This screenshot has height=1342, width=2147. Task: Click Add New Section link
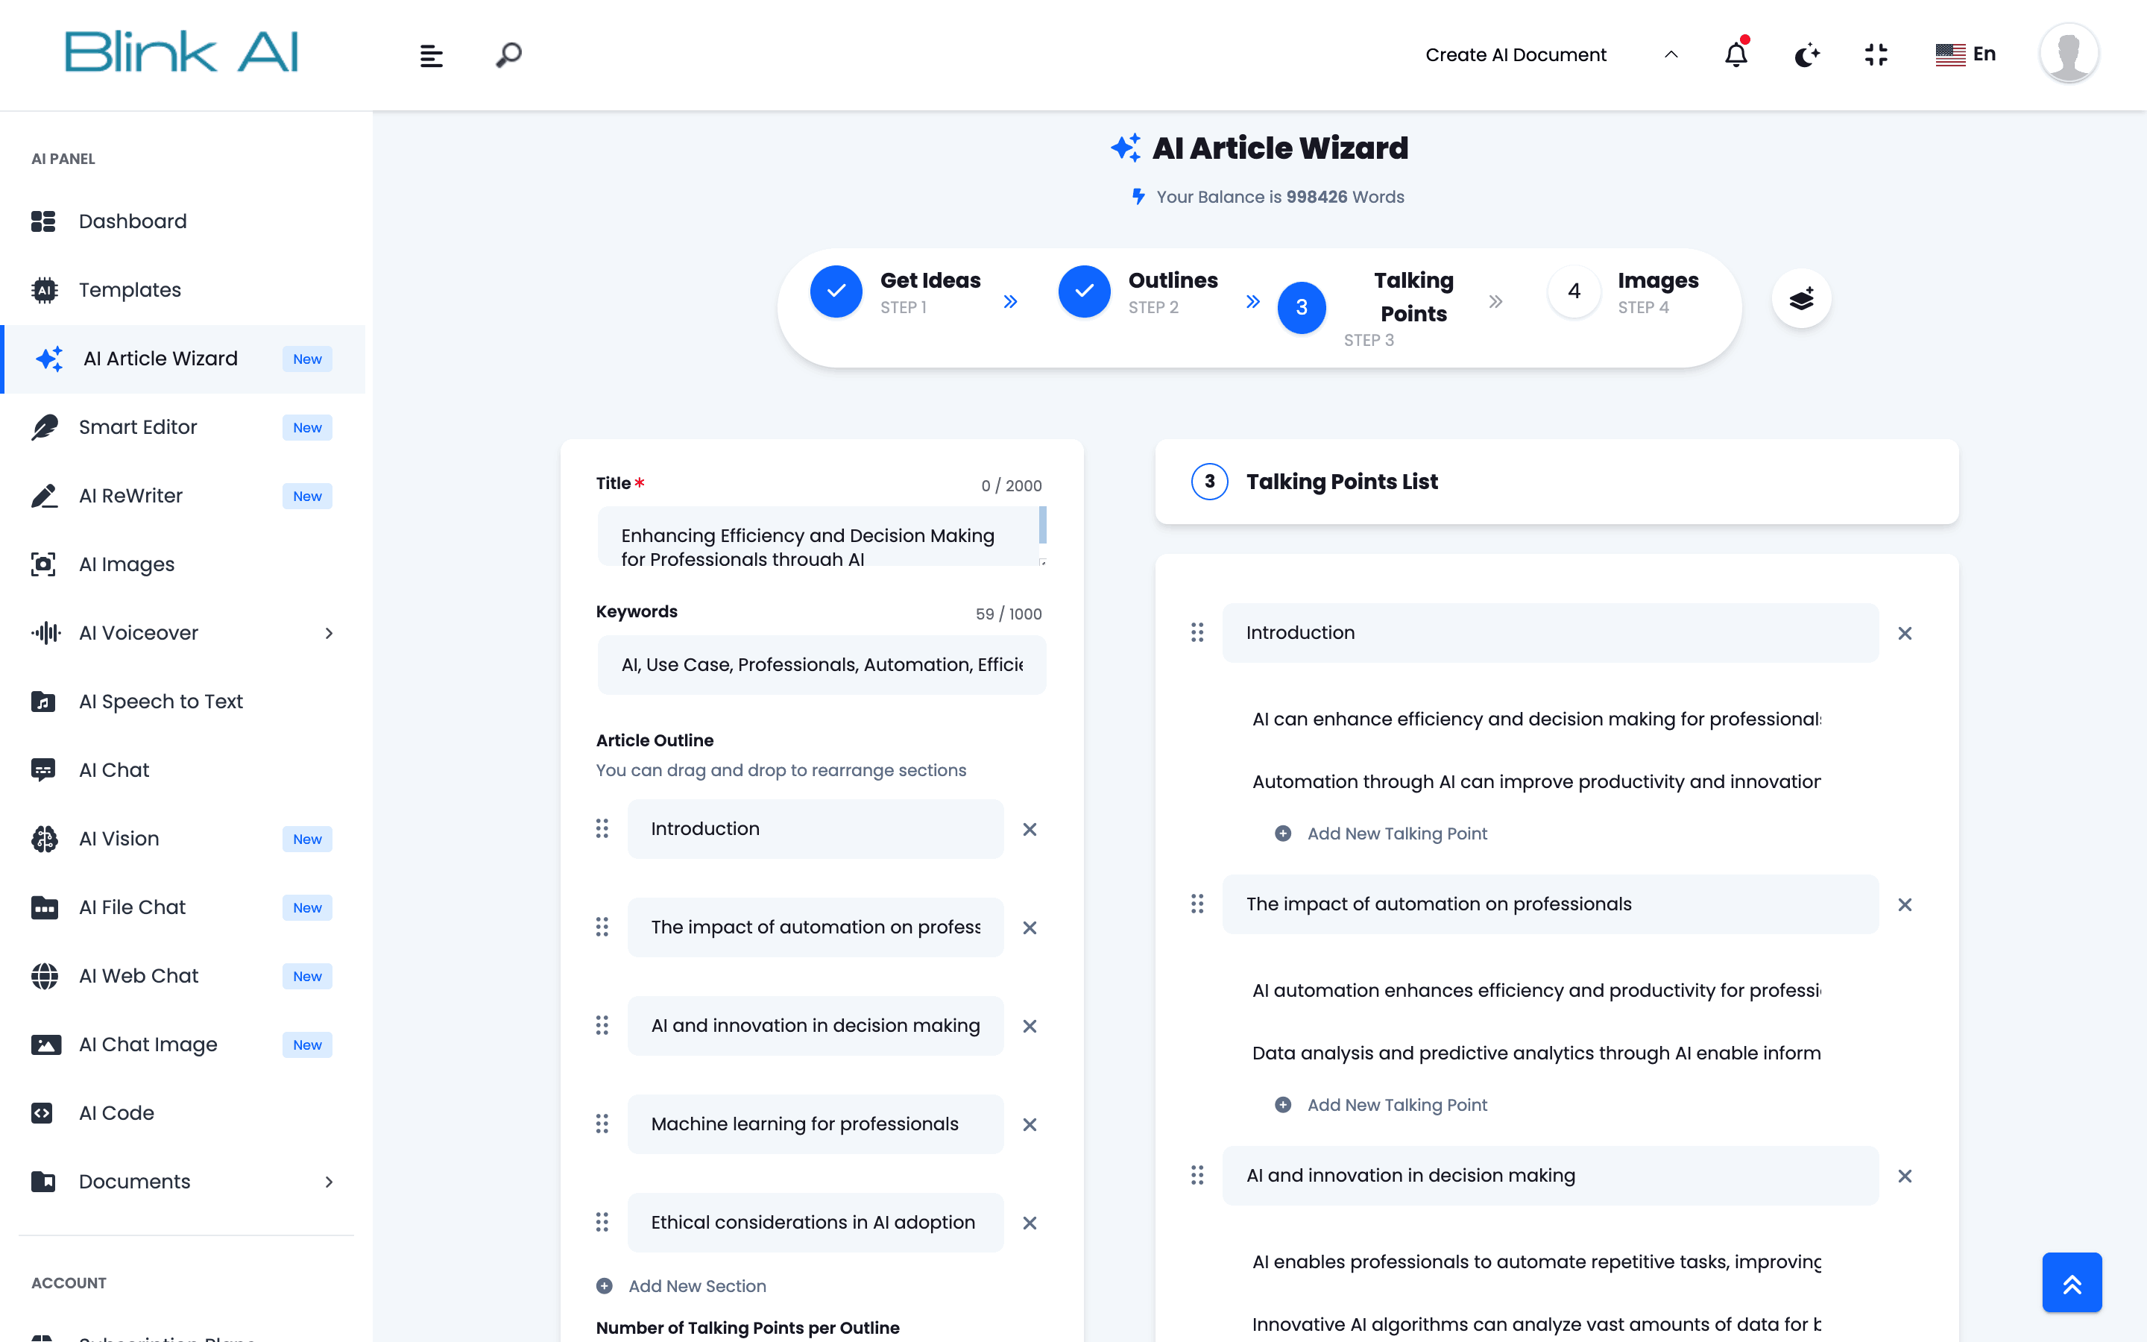point(696,1286)
